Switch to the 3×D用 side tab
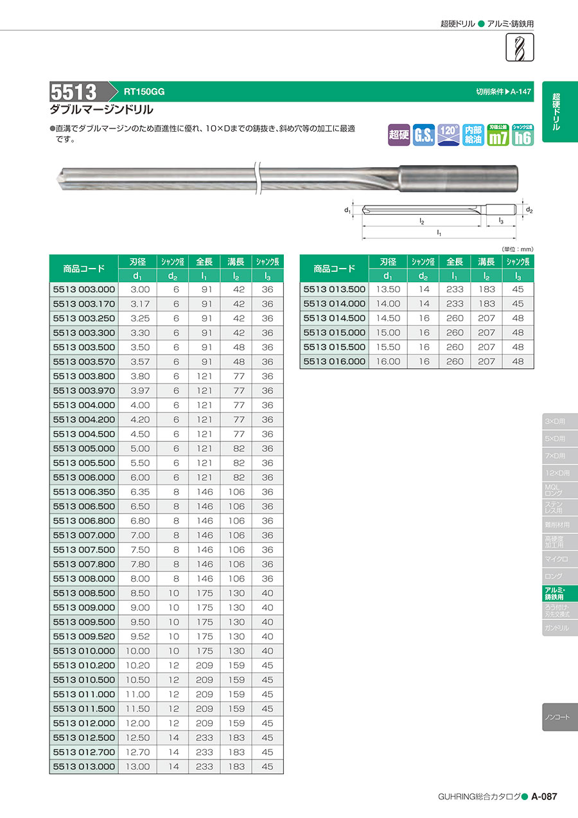This screenshot has height=818, width=578. (x=557, y=421)
